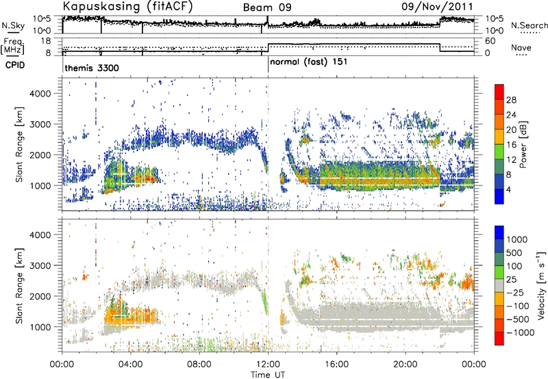Screen dimensions: 548x379
Task: Click the "Power [dB]" colorbar title
Action: click(523, 144)
